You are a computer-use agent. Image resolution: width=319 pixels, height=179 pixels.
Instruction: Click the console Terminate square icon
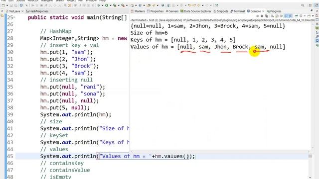pyautogui.click(x=258, y=16)
